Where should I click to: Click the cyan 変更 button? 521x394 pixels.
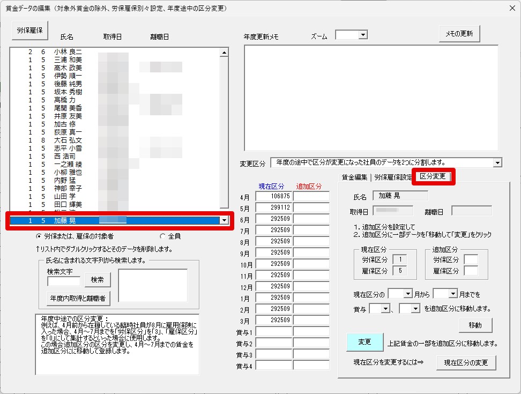point(364,342)
